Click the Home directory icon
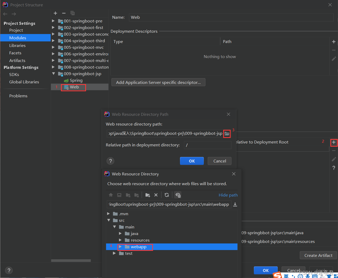This screenshot has width=338, height=278. point(111,195)
